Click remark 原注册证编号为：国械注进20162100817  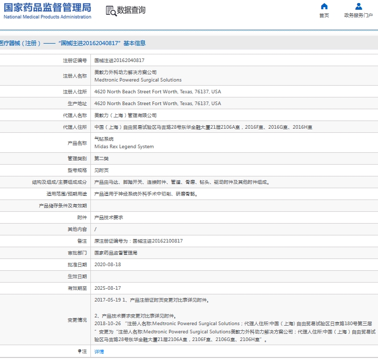[x=138, y=241]
